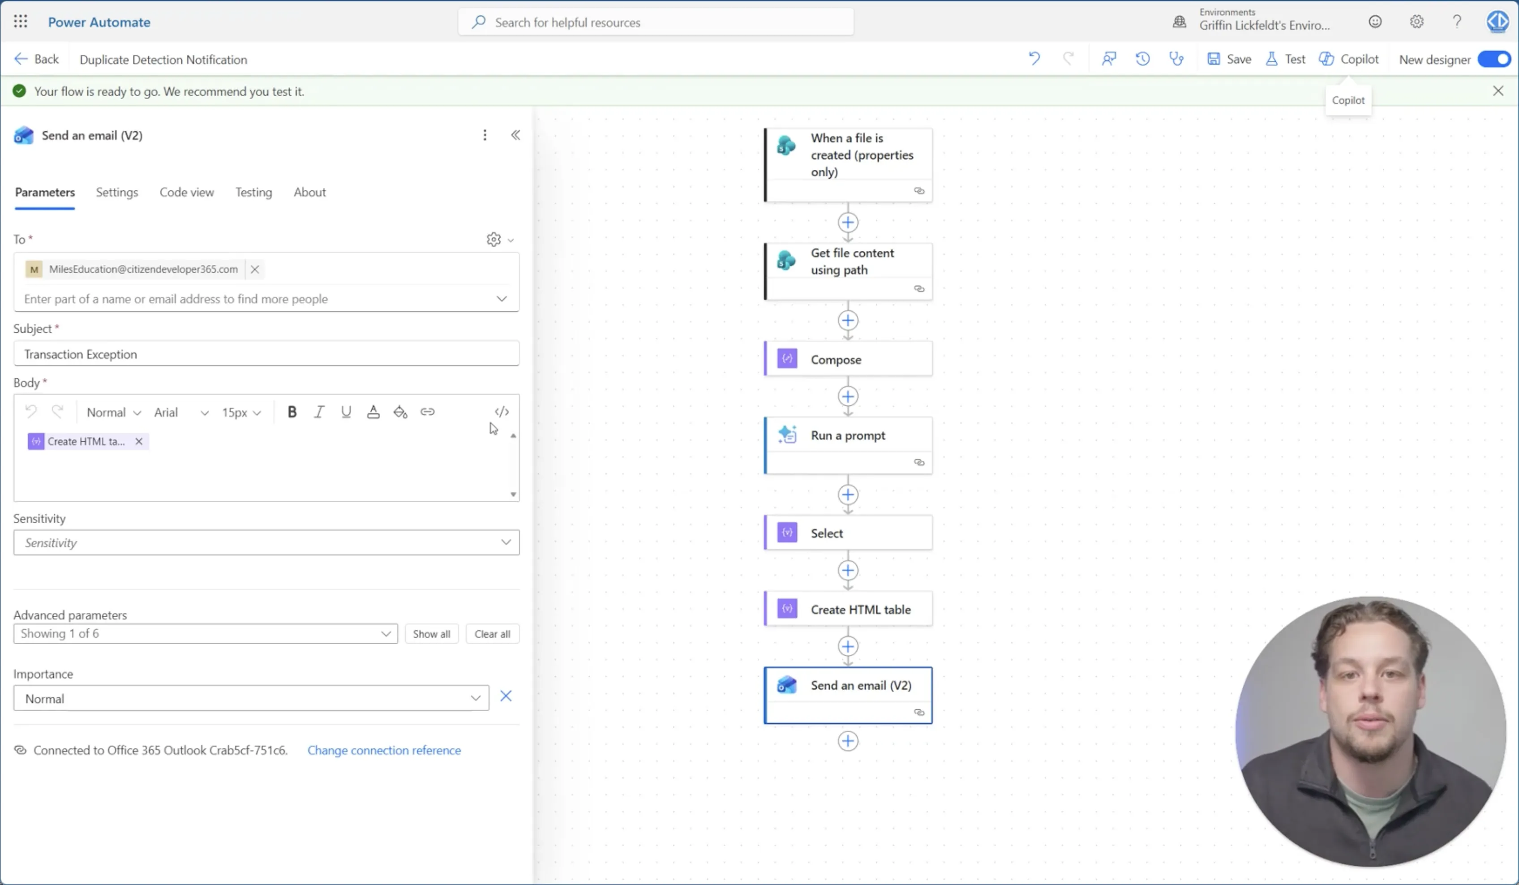1519x885 pixels.
Task: Open the Advanced parameters Showing 1 of 6 dropdown
Action: (206, 634)
